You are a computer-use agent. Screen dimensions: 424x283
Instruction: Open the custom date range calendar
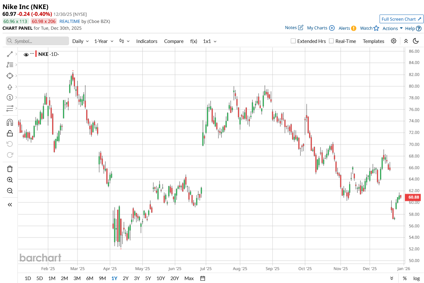[x=203, y=278]
